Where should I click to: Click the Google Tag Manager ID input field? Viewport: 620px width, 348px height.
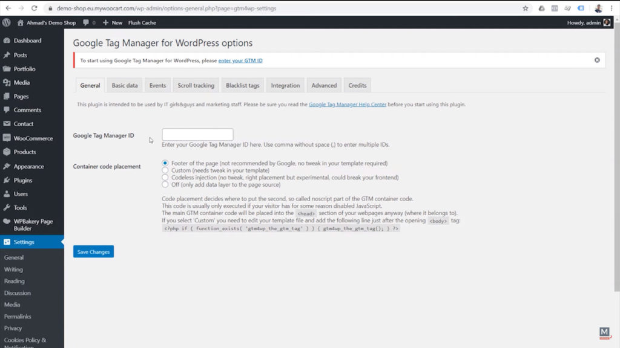197,134
